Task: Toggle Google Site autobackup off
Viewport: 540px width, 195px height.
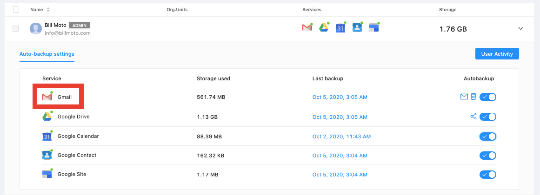Action: [x=488, y=175]
